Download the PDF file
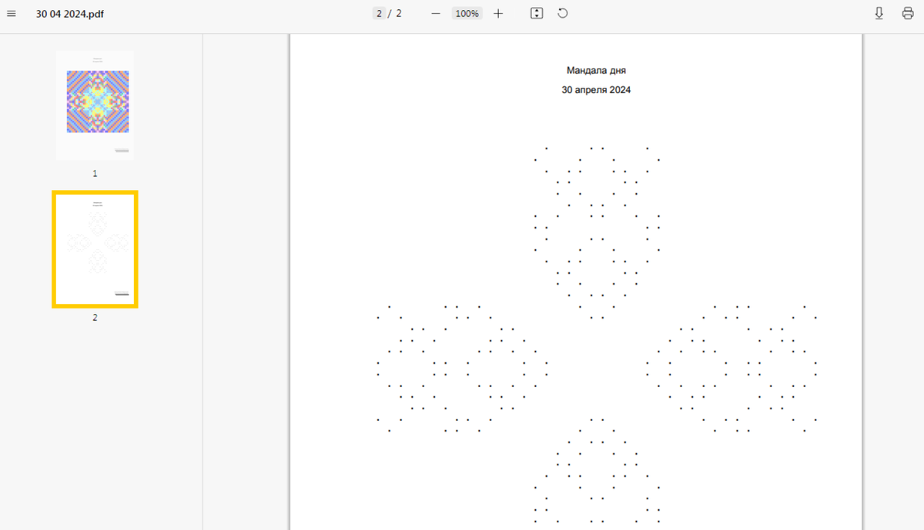The image size is (924, 530). coord(879,14)
